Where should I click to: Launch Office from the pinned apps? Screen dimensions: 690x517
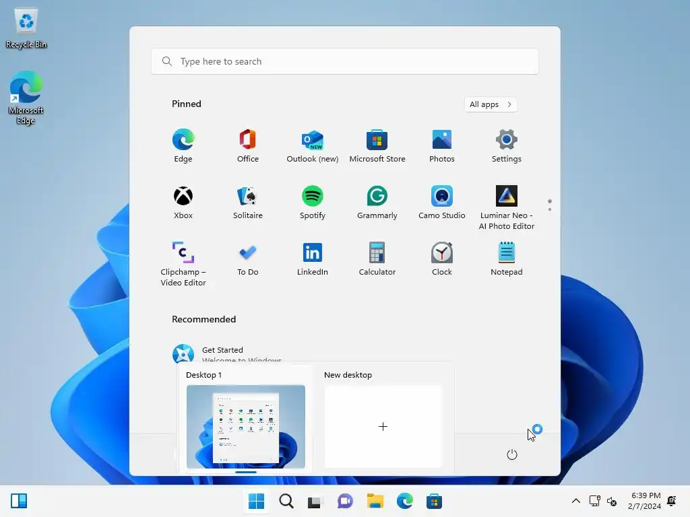tap(248, 146)
